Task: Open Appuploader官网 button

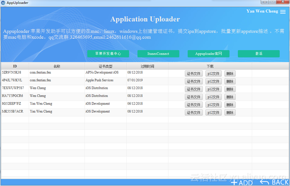Action: 208,54
